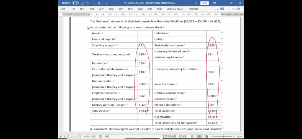
Task: Click the word count '67981 个字'
Action: click(90, 137)
